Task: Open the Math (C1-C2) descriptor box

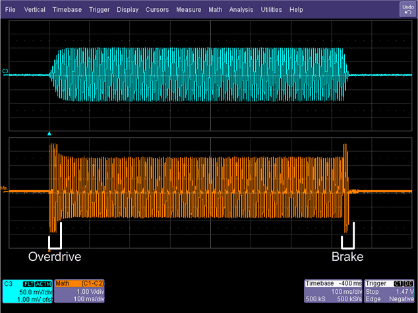Action: [80, 291]
